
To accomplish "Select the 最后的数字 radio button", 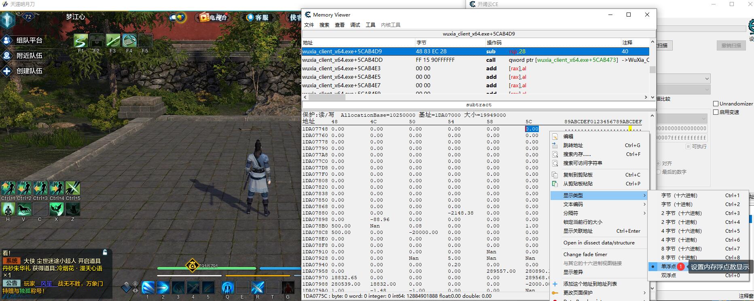I will pos(659,172).
